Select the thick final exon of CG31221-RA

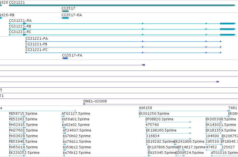click(x=228, y=24)
